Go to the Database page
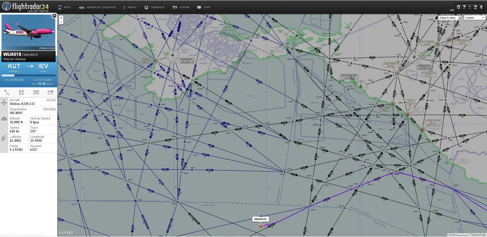Viewport: 487px width, 237px height. (x=155, y=7)
